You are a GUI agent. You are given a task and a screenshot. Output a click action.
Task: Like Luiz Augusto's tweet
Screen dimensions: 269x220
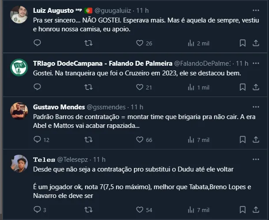tap(140, 43)
